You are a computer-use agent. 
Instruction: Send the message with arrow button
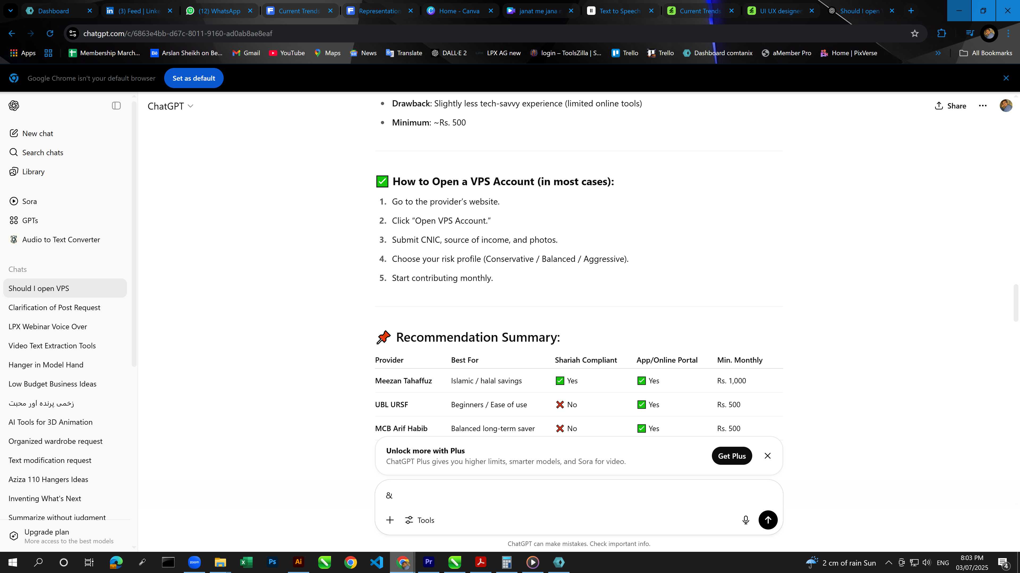tap(768, 520)
